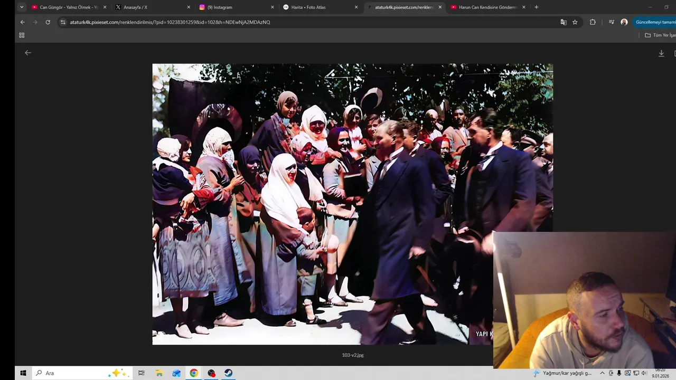
Task: Open the Yağmur/kar yağışlı weather widget
Action: click(x=562, y=373)
